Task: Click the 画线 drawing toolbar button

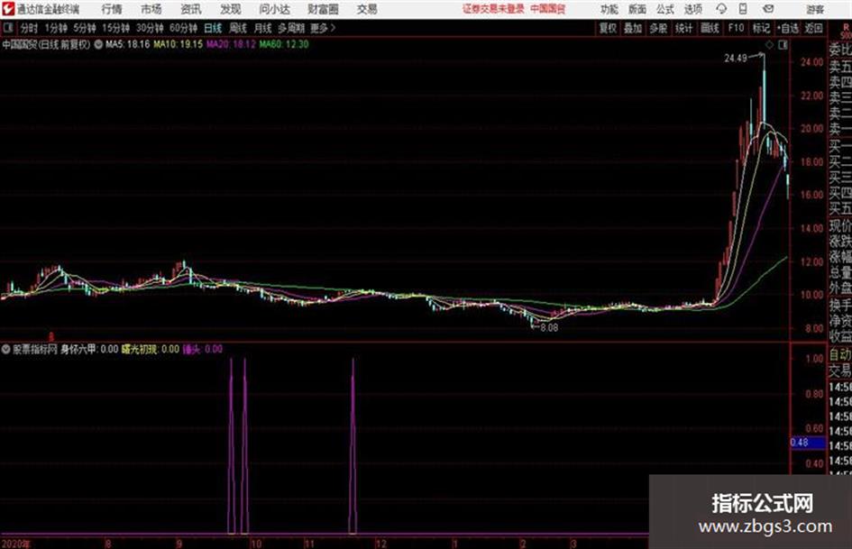Action: pyautogui.click(x=710, y=28)
